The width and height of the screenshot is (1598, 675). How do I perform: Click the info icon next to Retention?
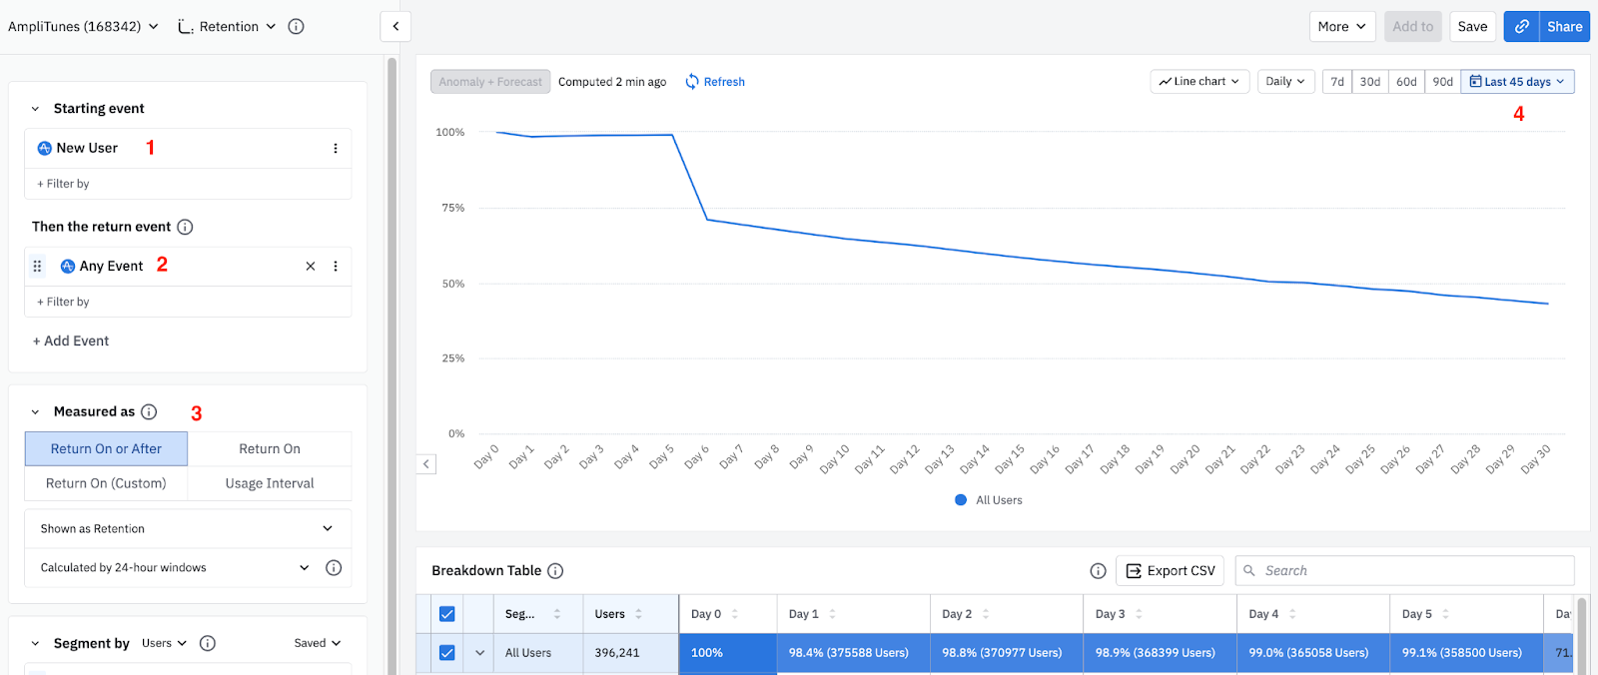click(x=296, y=27)
